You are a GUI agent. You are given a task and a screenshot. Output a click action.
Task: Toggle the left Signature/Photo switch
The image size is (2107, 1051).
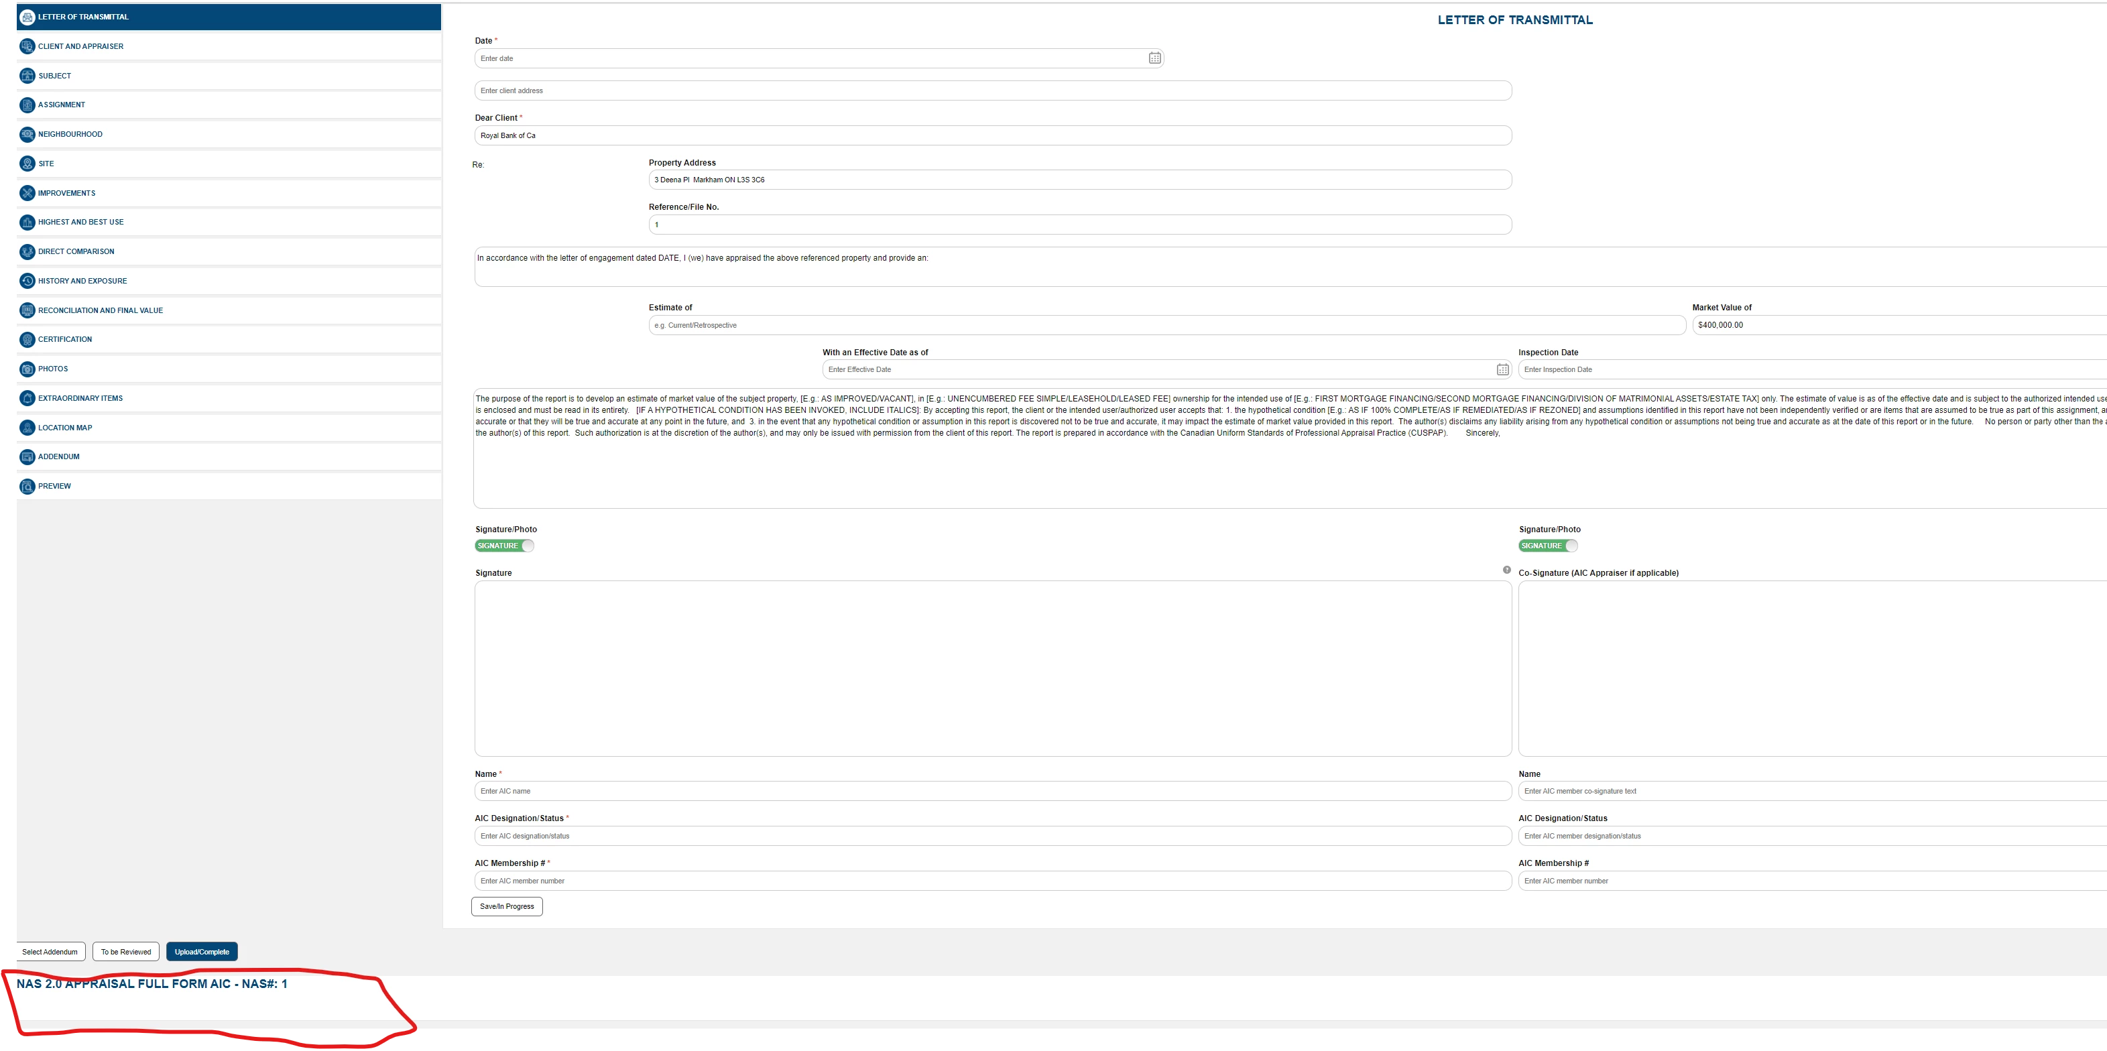coord(505,546)
